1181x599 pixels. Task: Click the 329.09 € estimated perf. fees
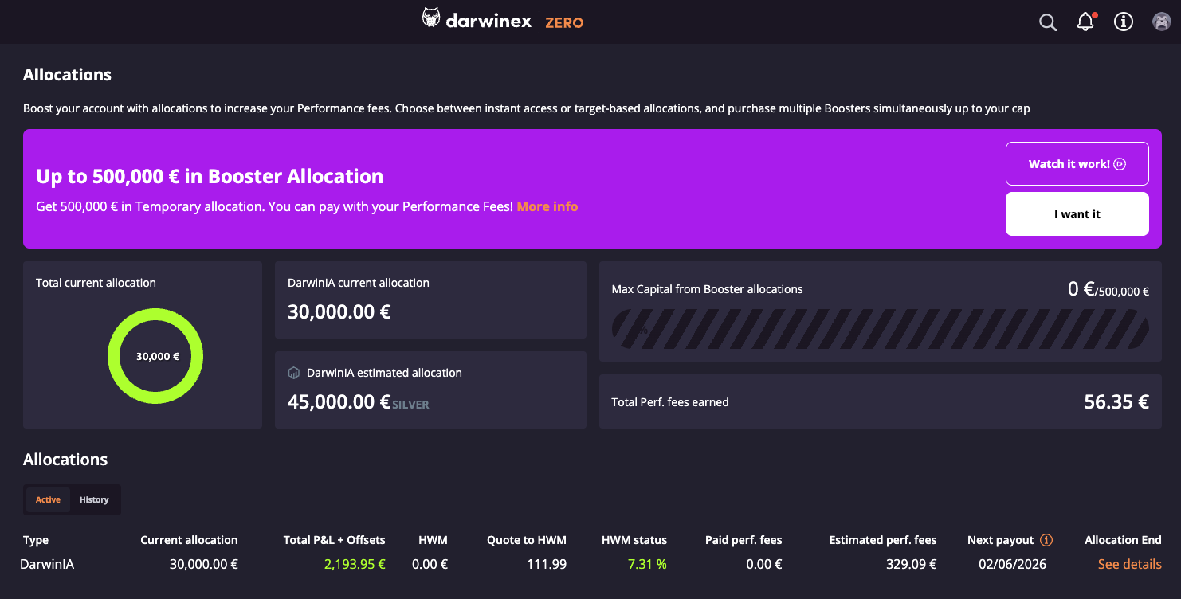[x=910, y=564]
